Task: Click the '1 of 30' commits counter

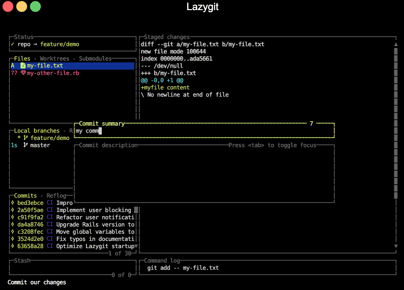Action: coord(120,253)
